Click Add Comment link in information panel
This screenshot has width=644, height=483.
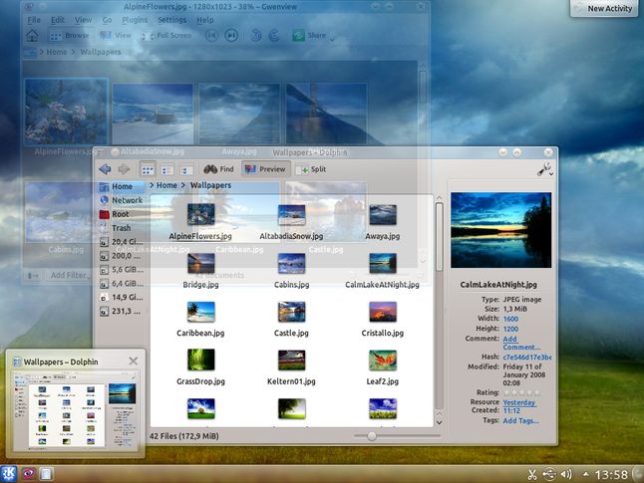[x=521, y=343]
